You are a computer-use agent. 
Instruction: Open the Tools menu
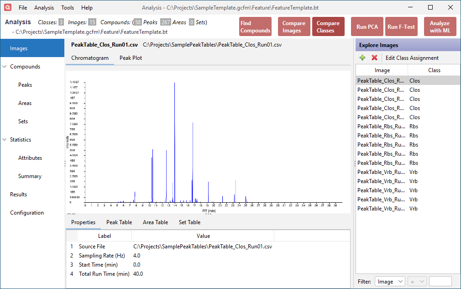tap(68, 7)
